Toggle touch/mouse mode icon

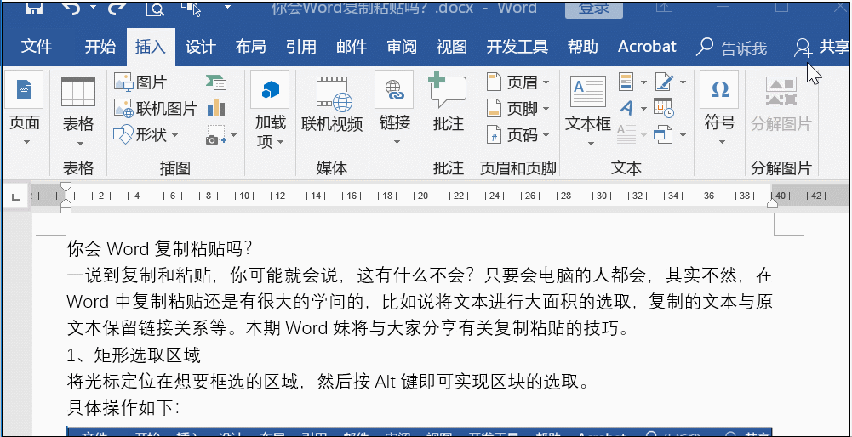pos(191,8)
